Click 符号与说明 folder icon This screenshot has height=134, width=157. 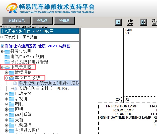coord(7,52)
